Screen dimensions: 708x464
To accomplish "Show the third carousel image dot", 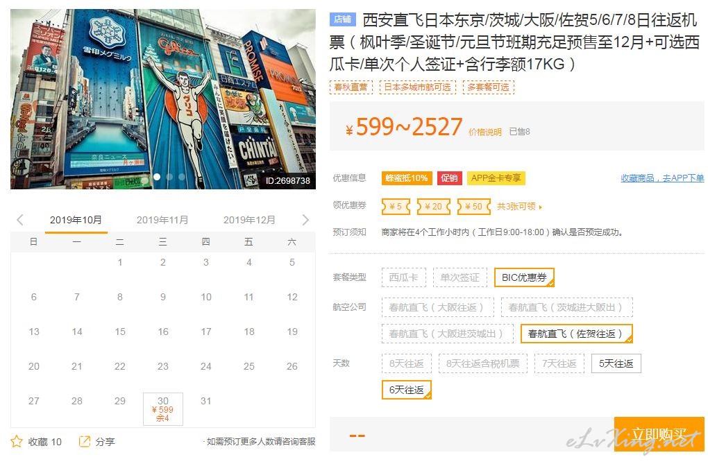I will pos(182,176).
